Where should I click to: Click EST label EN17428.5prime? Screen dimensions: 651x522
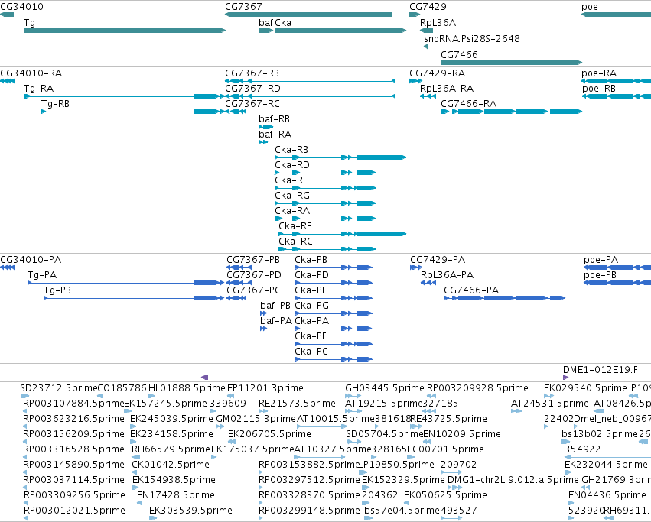tap(176, 495)
